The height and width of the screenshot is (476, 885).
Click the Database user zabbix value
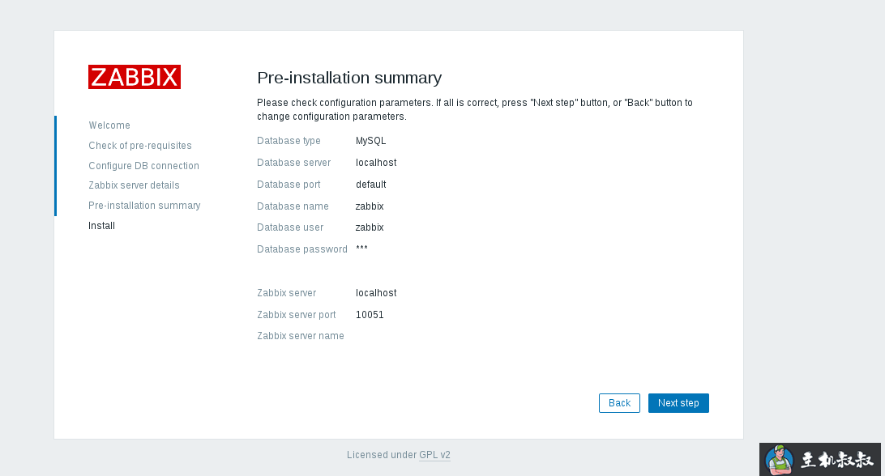tap(370, 227)
